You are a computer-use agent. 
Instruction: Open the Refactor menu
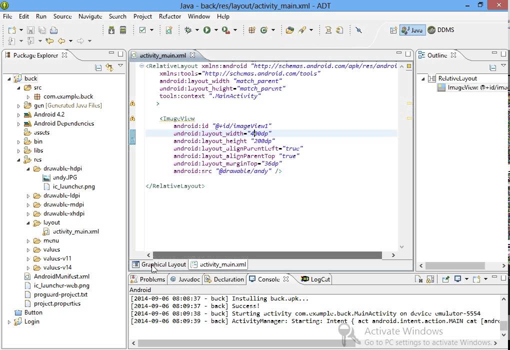(170, 16)
